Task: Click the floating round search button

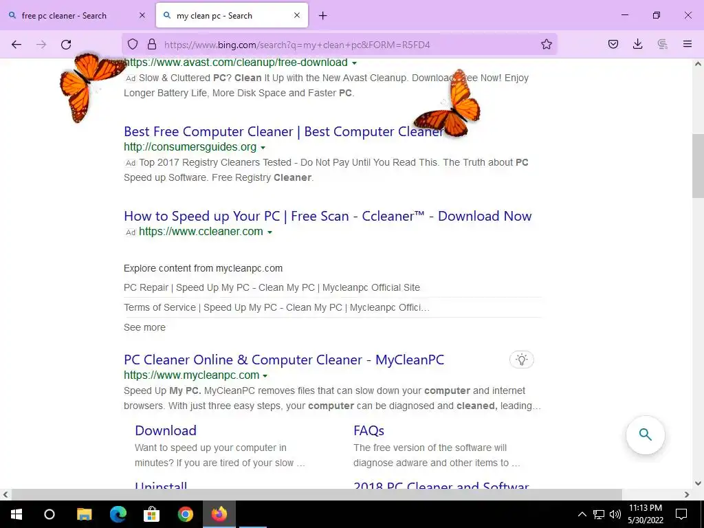Action: point(645,434)
